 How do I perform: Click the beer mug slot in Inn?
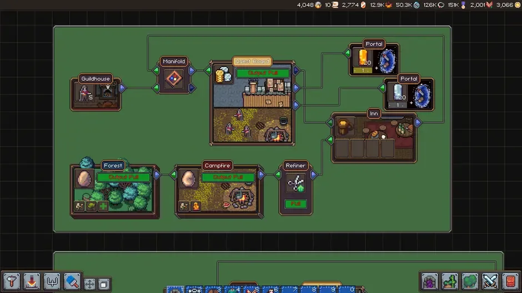click(344, 127)
